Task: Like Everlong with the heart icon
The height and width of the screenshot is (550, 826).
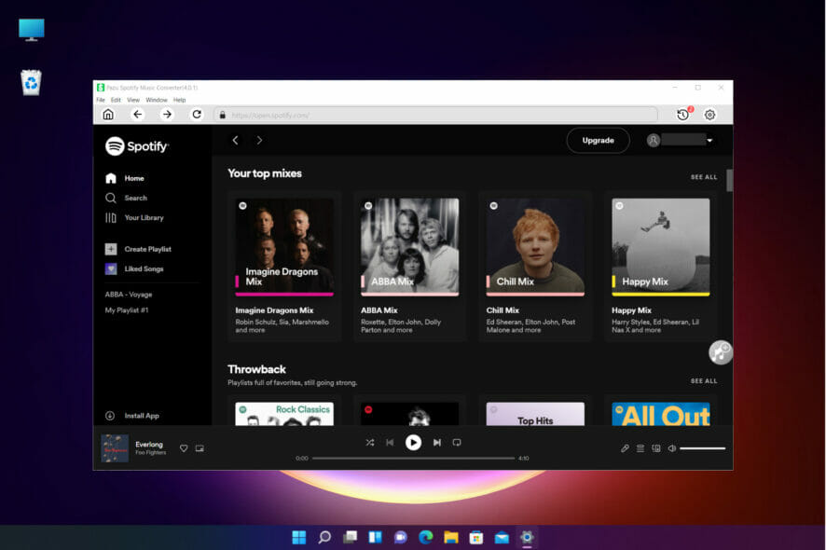Action: coord(184,448)
